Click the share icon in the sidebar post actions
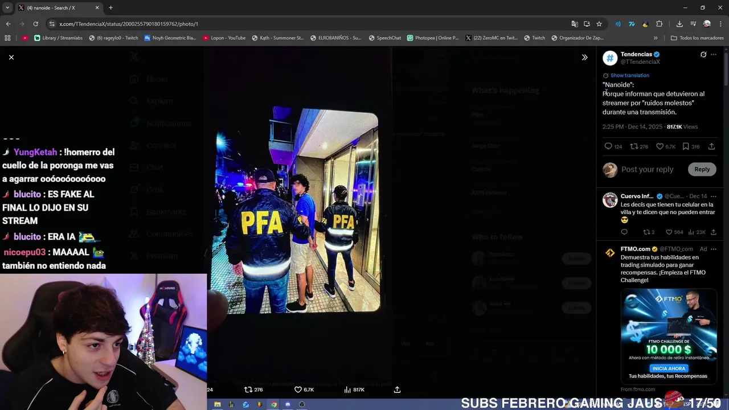The width and height of the screenshot is (729, 410). coord(711,146)
